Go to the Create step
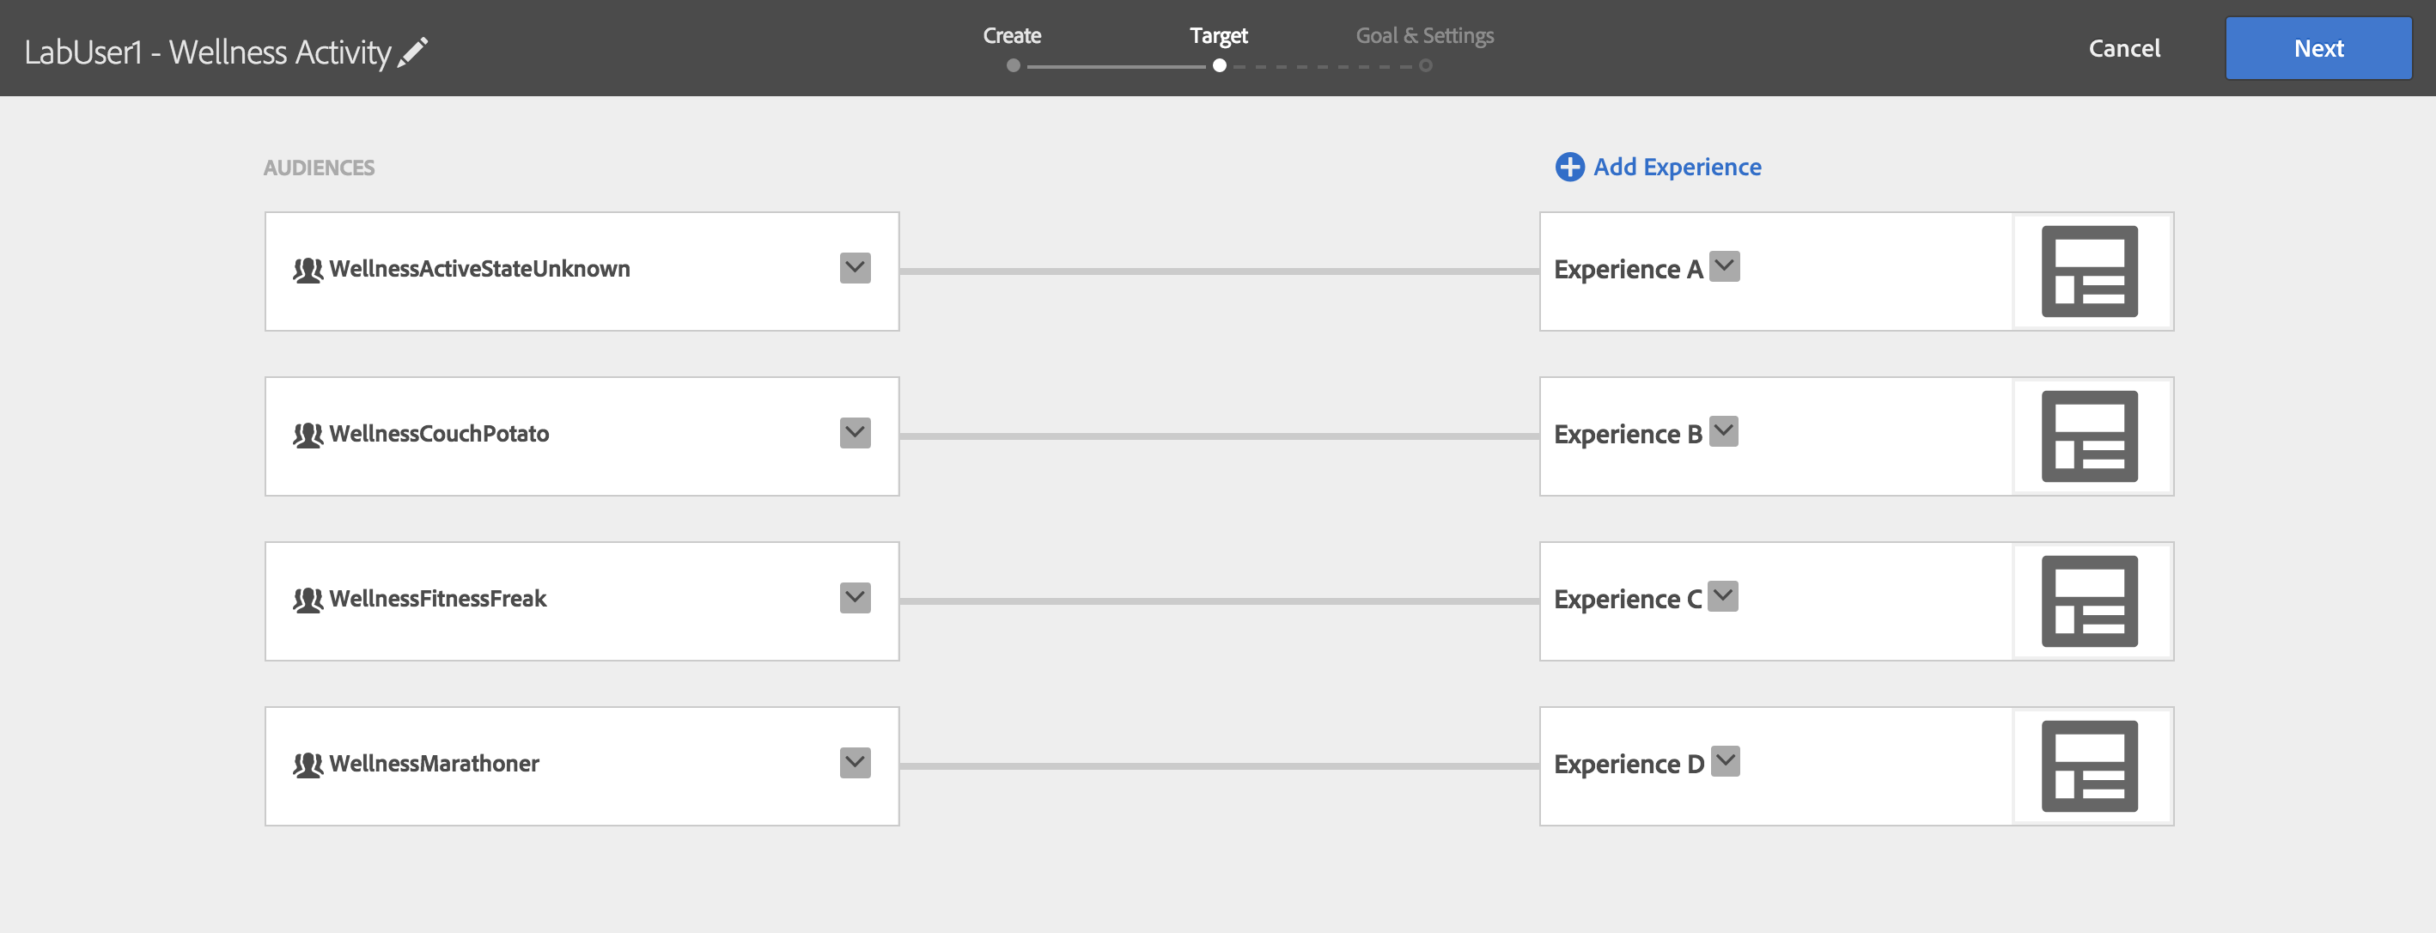Viewport: 2436px width, 933px height. tap(1012, 36)
